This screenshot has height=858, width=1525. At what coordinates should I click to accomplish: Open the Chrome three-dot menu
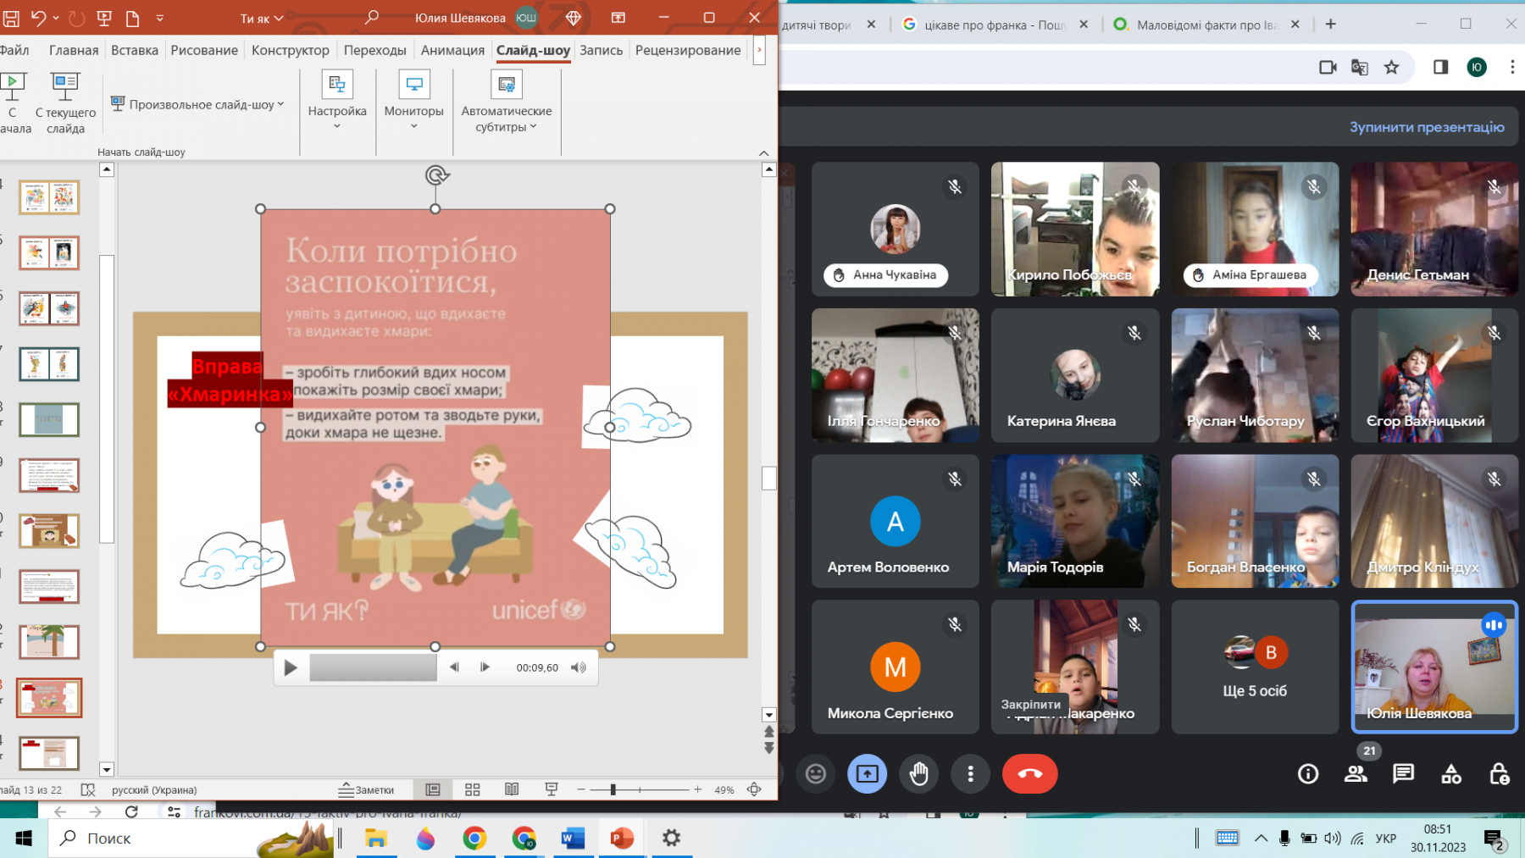pos(1512,67)
